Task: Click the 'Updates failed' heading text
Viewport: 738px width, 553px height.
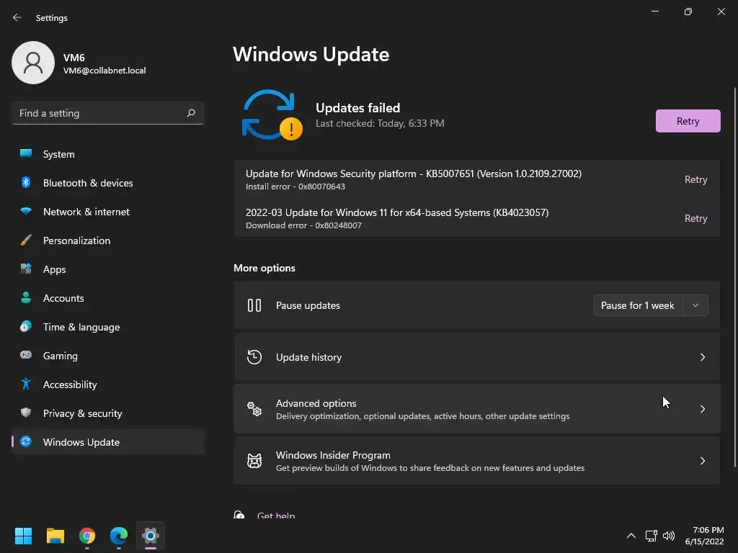Action: (x=357, y=108)
